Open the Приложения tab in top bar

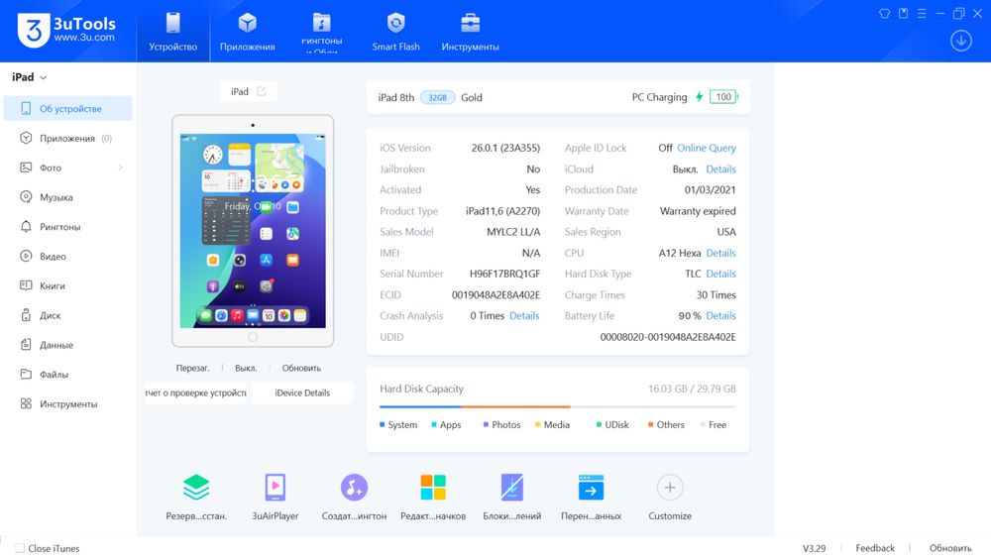(247, 32)
